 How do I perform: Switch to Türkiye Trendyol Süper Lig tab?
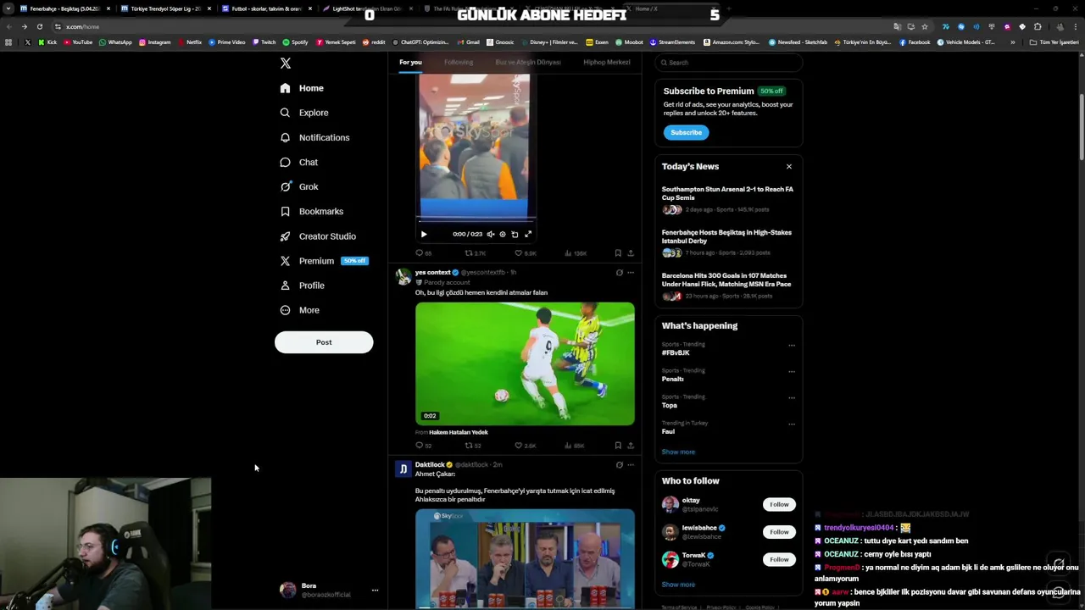[165, 8]
